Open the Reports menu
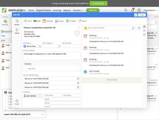This screenshot has height=120, width=159. pos(67,10)
